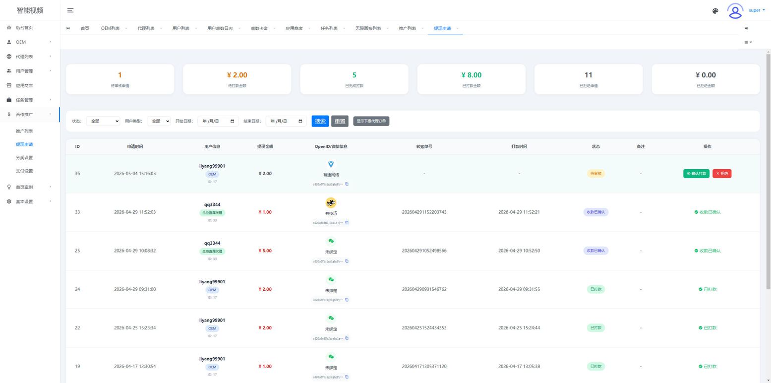Click the 已拒绝申请 11 stat card
The image size is (771, 383).
tap(588, 79)
